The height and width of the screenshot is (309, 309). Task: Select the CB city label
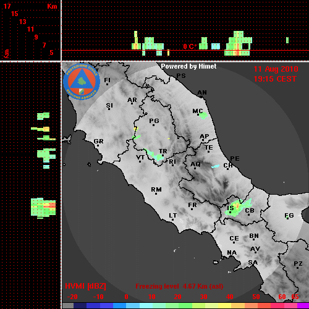pos(250,211)
